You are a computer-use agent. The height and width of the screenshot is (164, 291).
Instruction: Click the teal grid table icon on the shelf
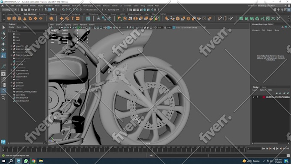click(x=88, y=18)
